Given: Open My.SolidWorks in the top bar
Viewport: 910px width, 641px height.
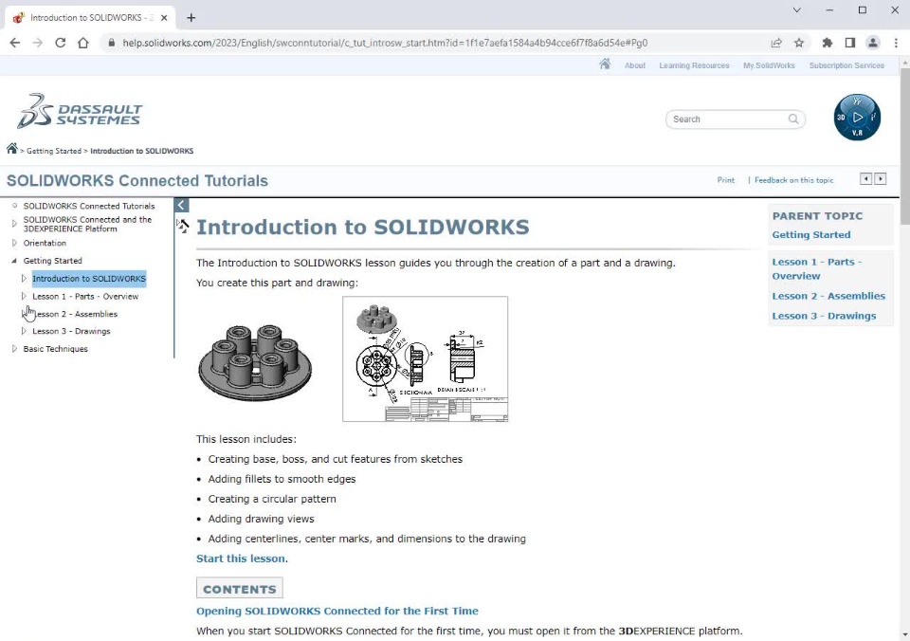Looking at the screenshot, I should click(769, 65).
